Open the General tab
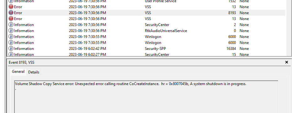Viewport: 292px width, 113px height. 18,72
